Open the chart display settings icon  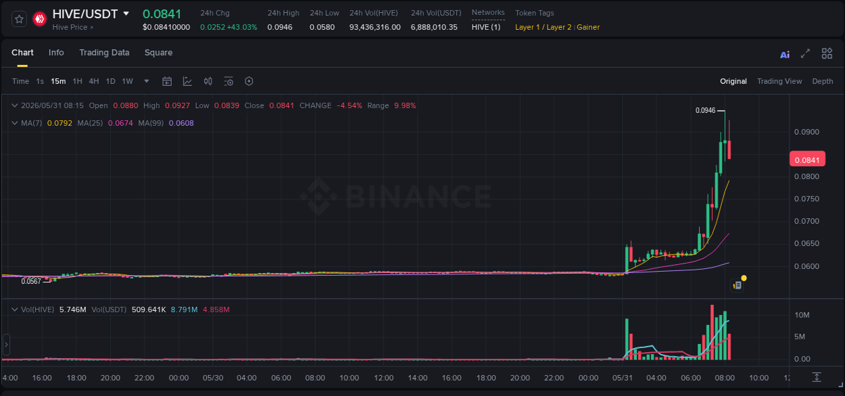(x=228, y=81)
